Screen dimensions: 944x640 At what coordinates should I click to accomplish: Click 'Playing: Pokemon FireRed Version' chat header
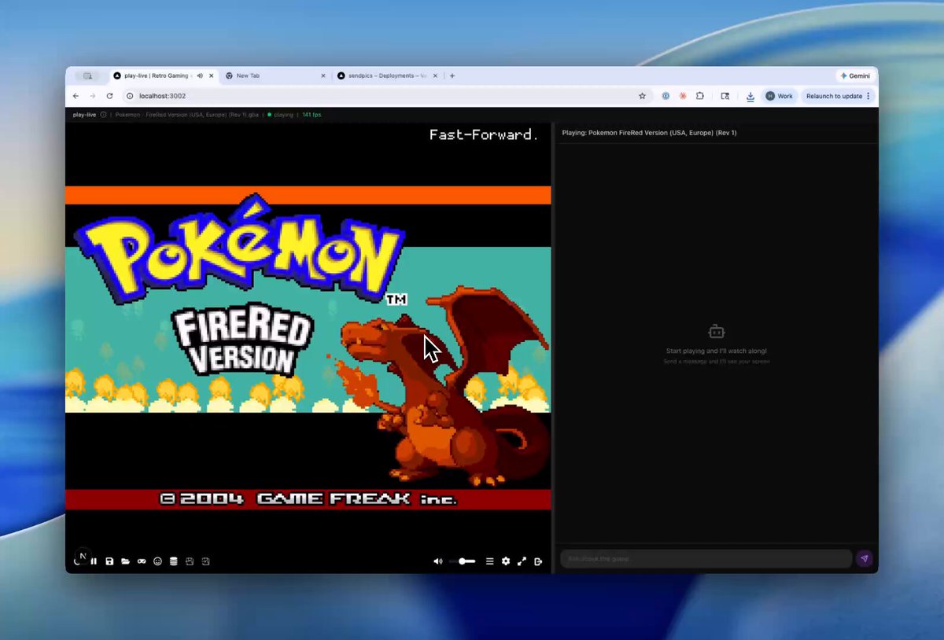649,133
